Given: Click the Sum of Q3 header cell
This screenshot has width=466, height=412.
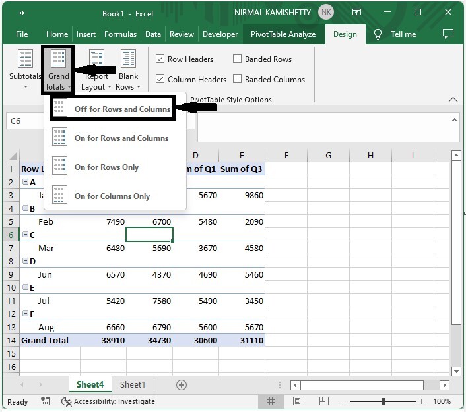Looking at the screenshot, I should [242, 169].
